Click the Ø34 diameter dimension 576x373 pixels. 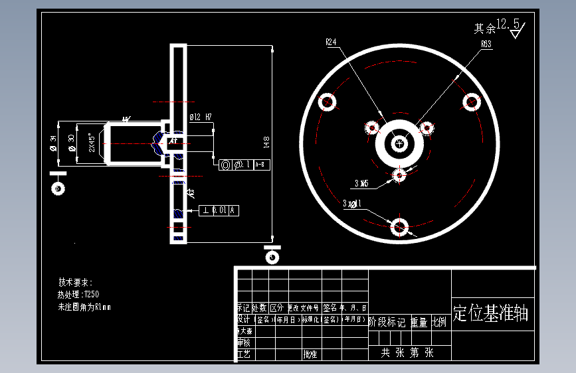point(54,143)
